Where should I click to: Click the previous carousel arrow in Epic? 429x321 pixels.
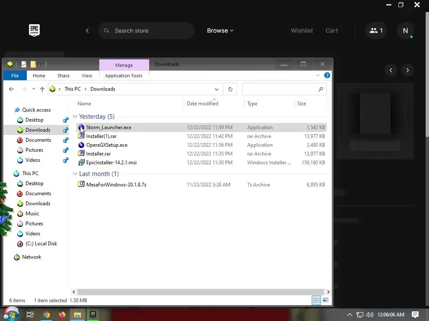tap(391, 70)
